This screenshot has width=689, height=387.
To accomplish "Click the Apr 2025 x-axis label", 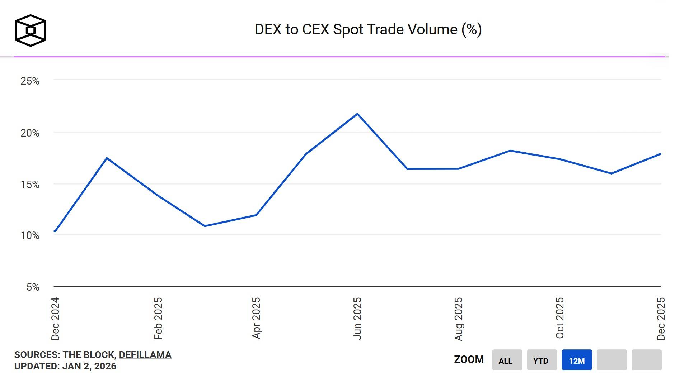I will pyautogui.click(x=256, y=318).
